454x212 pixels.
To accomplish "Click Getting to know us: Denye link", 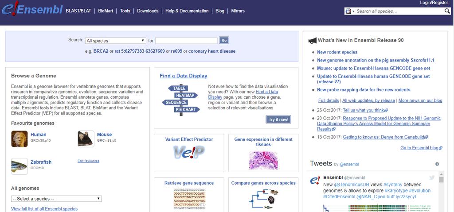I will (x=384, y=137).
